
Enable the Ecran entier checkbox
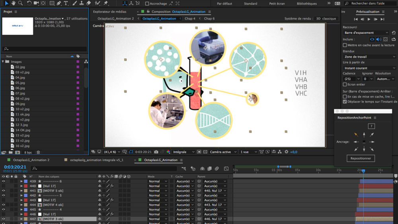point(345,84)
